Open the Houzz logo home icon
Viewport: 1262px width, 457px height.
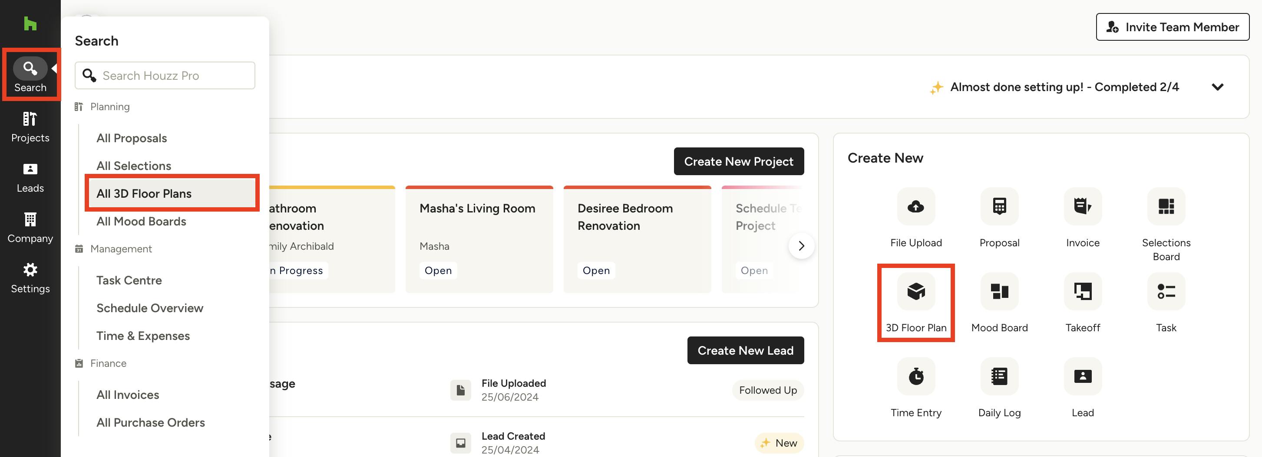coord(30,23)
